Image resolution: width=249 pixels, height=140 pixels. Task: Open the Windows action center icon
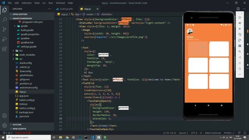coord(245,137)
